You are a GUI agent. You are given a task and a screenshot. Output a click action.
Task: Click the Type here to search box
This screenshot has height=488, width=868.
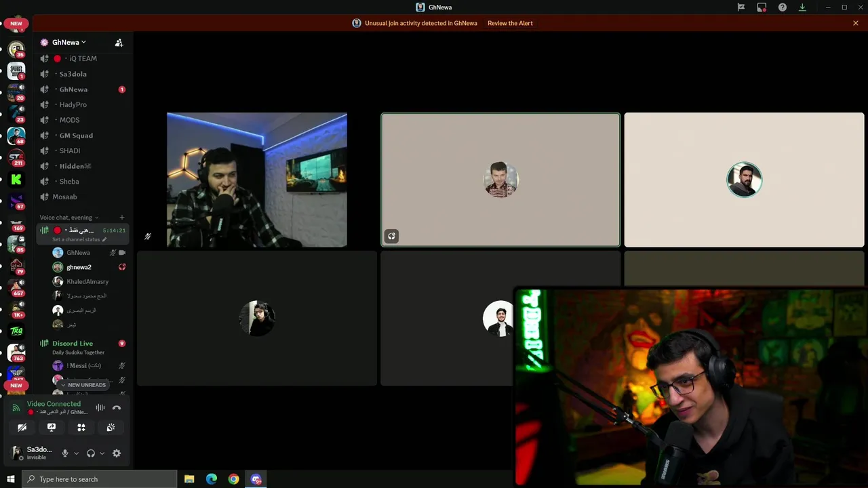pyautogui.click(x=100, y=479)
